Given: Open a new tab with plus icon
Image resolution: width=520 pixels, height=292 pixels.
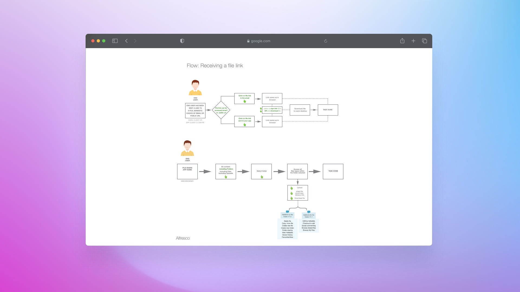Looking at the screenshot, I should [413, 41].
